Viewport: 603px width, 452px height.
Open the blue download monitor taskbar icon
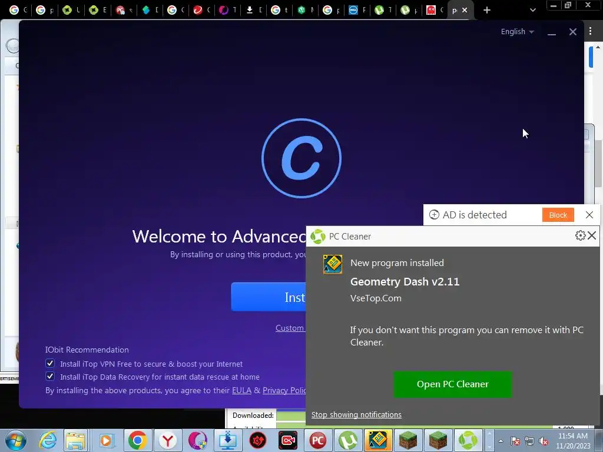tap(228, 440)
